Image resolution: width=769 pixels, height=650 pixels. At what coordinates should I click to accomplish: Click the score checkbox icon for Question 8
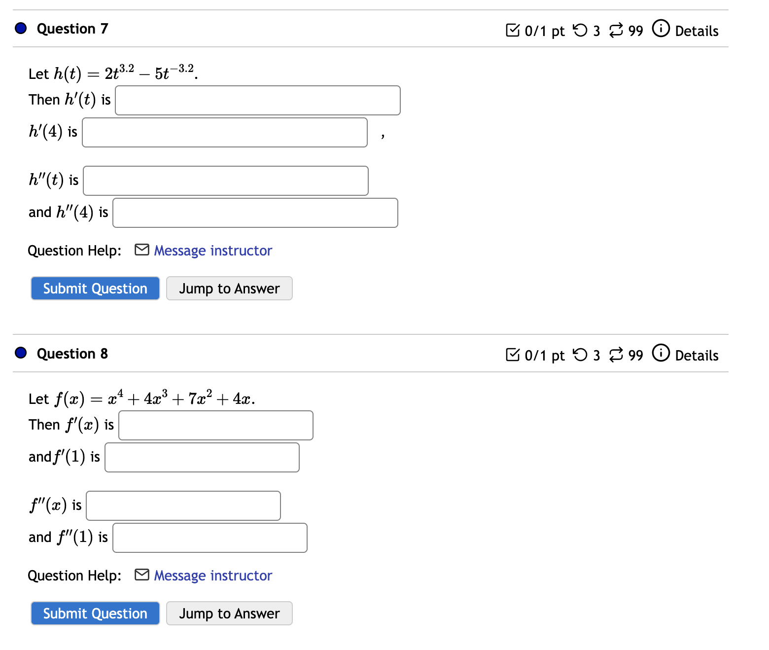coord(514,355)
